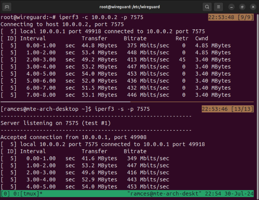Click the tmux status clock 22:54 30-Jul-24
This screenshot has height=200, width=259.
229,193
